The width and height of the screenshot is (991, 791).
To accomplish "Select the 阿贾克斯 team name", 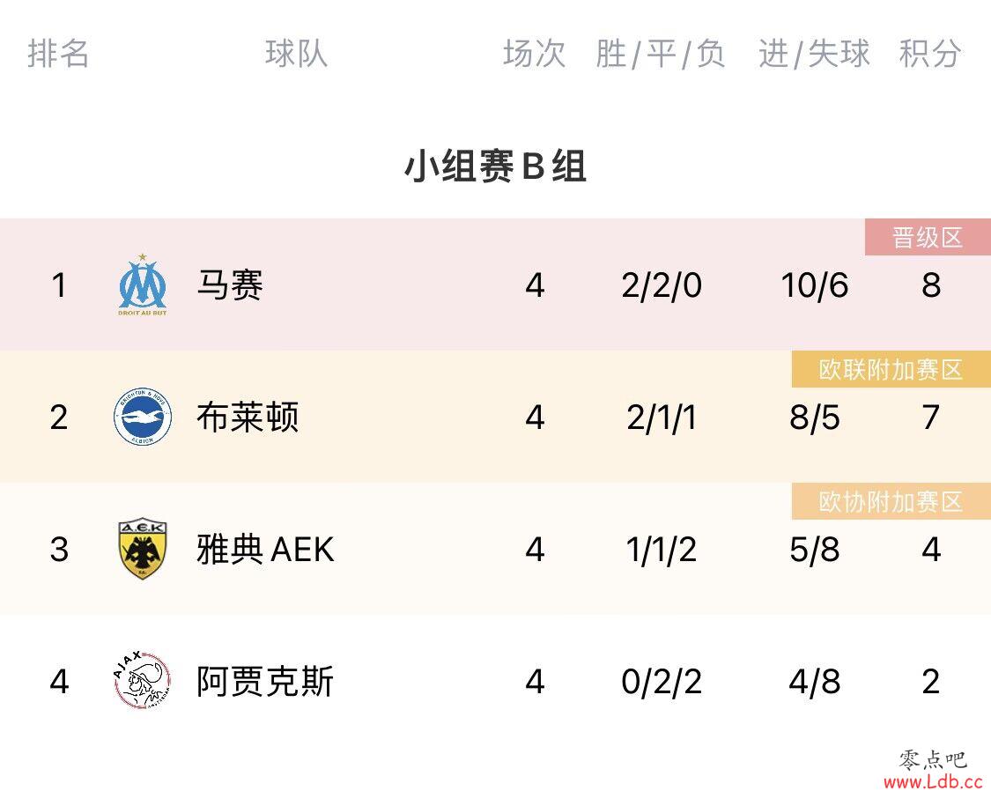I will 265,681.
